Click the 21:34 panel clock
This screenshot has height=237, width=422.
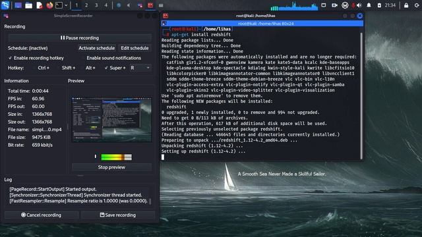tap(390, 5)
